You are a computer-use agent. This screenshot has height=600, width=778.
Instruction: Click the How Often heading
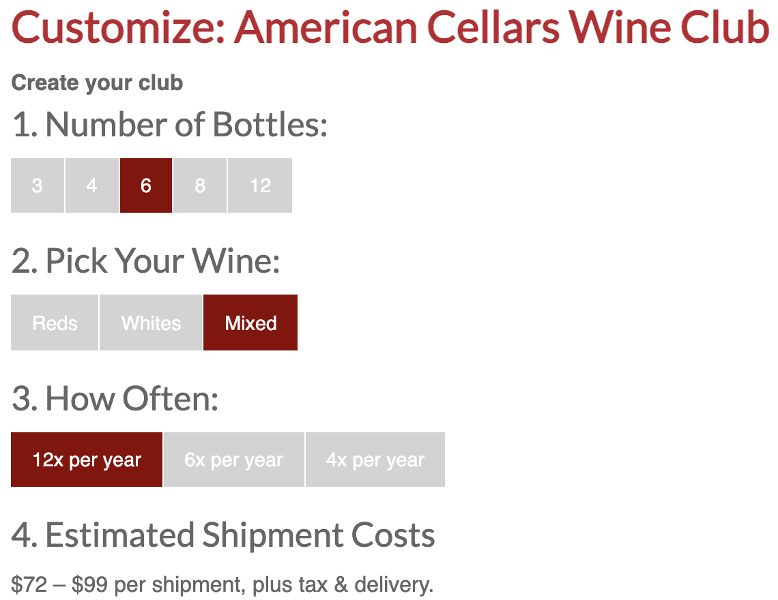click(x=115, y=399)
